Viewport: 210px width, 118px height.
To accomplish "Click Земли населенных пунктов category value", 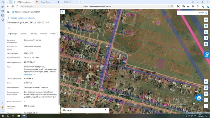I will click(x=36, y=87).
